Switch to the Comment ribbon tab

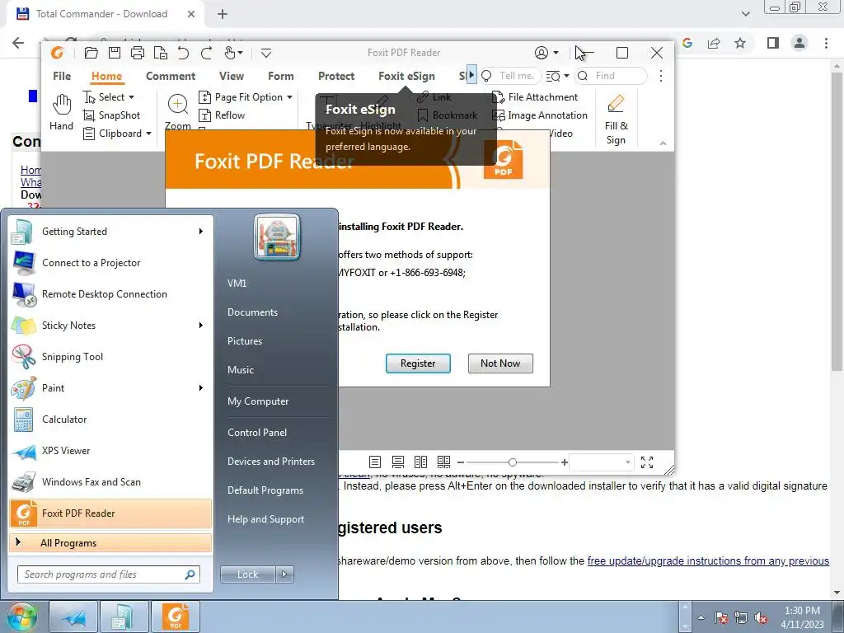(171, 76)
